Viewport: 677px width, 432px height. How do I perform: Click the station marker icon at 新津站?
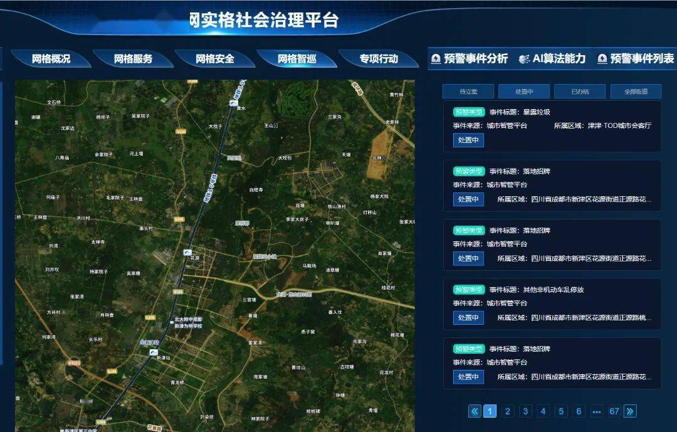154,352
